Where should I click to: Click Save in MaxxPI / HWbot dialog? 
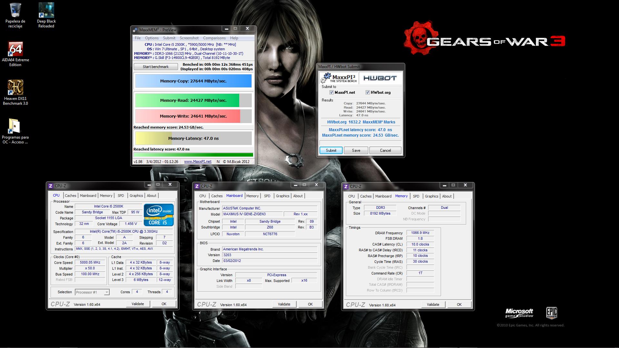[x=356, y=150]
